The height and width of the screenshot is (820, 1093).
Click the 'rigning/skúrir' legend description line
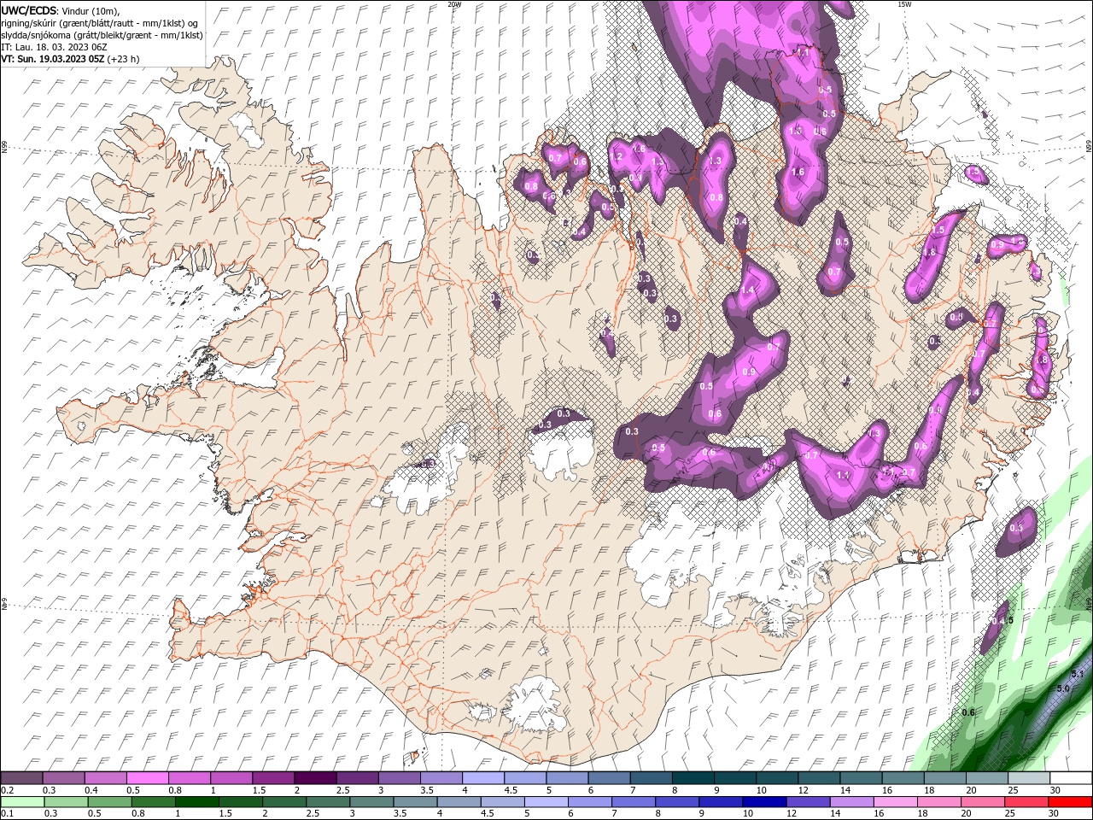coord(100,22)
